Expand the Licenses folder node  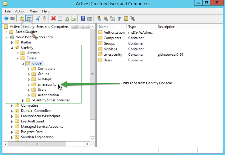coord(18,53)
